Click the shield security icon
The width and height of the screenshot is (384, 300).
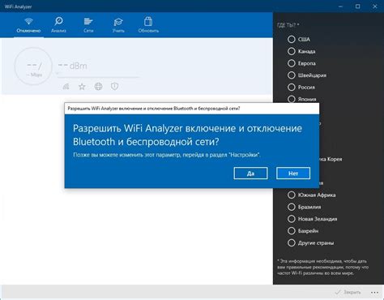tap(114, 87)
